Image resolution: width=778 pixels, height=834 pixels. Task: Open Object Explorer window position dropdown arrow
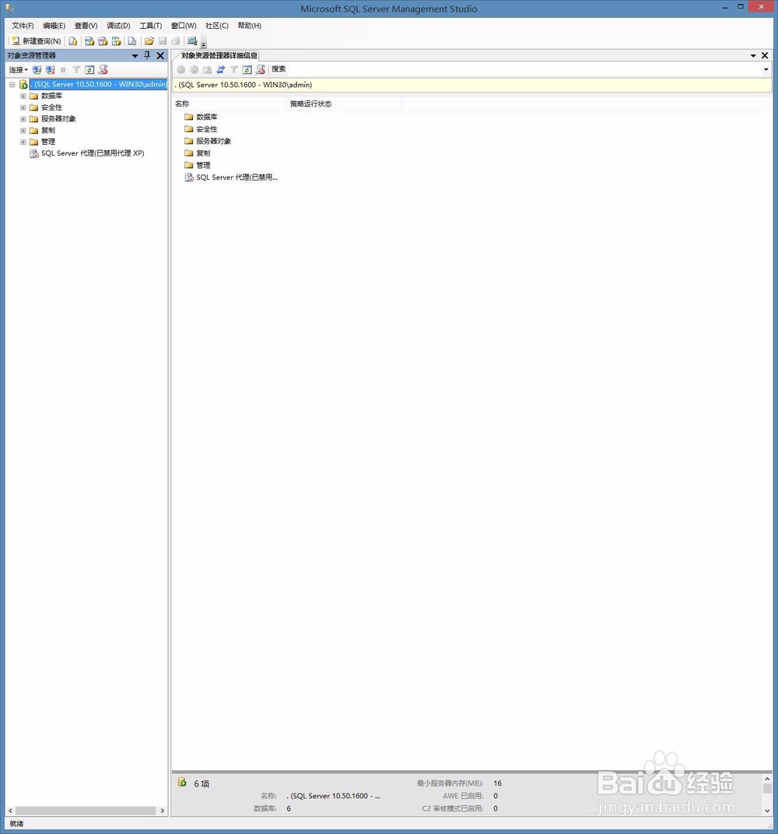[135, 56]
